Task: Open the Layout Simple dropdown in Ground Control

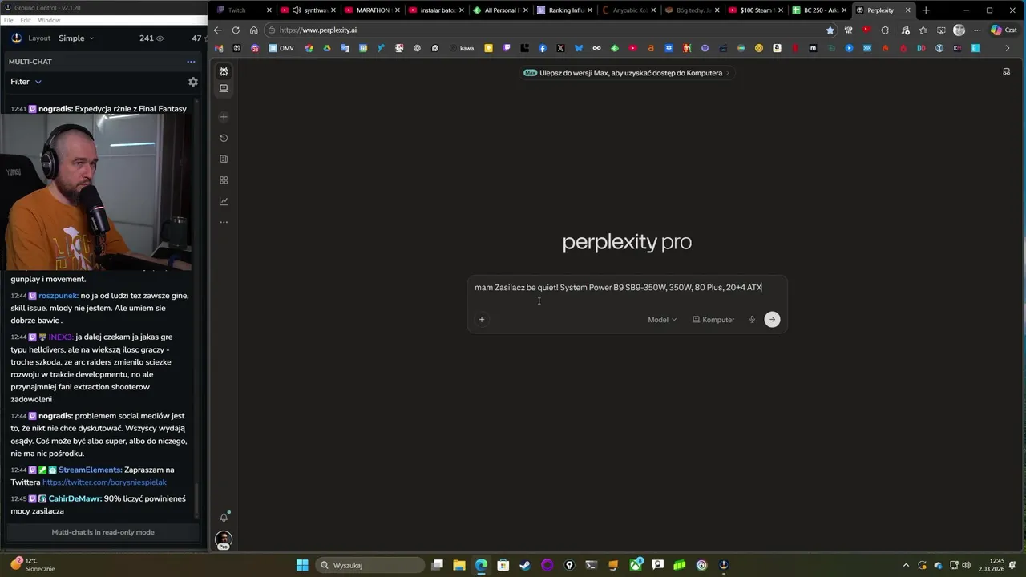Action: pos(75,38)
